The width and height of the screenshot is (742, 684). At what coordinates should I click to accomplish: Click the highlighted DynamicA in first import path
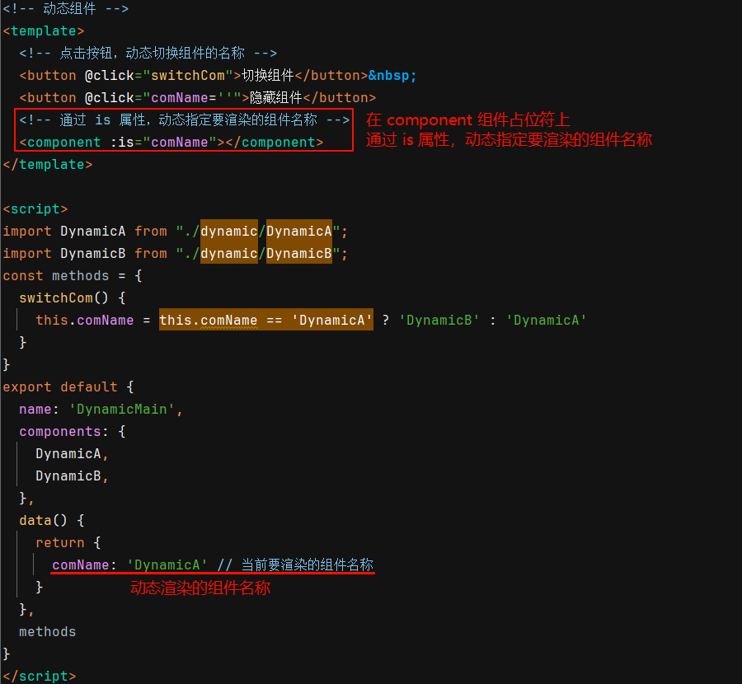(299, 232)
